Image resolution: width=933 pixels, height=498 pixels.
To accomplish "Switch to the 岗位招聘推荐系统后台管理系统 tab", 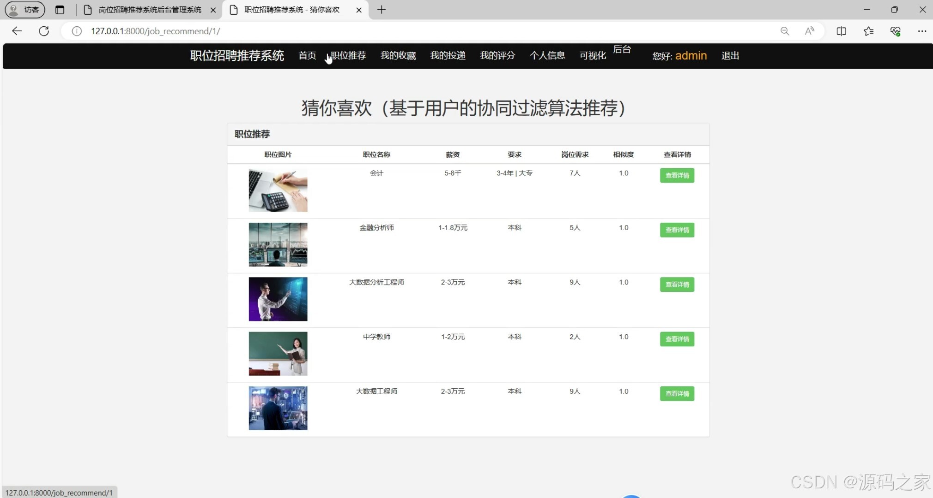I will click(x=148, y=9).
